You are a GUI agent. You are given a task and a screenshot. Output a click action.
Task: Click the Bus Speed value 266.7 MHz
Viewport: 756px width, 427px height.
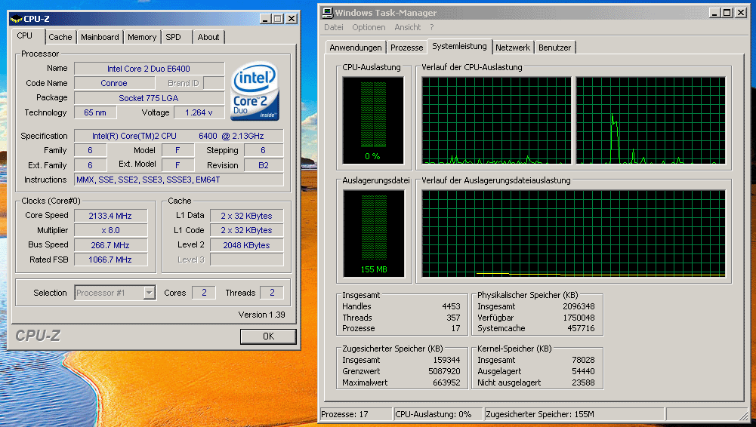pyautogui.click(x=110, y=245)
